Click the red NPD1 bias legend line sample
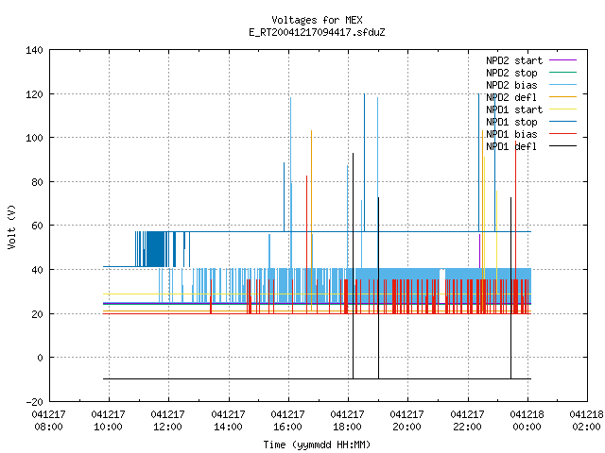This screenshot has width=605, height=453. click(x=562, y=134)
